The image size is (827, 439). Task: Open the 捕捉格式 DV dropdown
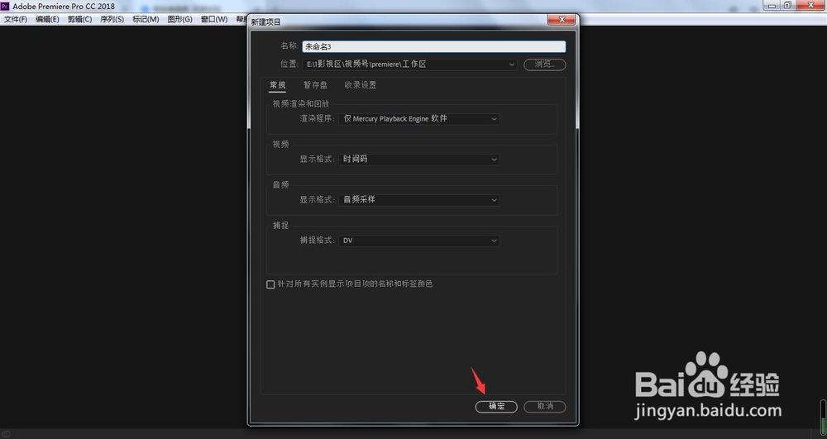pos(419,241)
